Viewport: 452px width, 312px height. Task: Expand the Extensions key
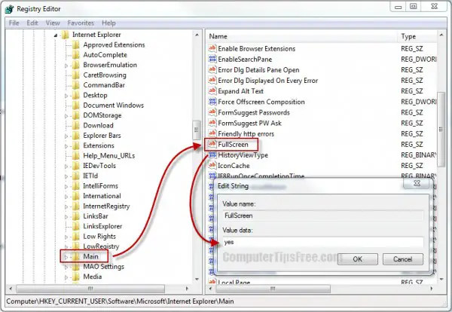(66, 146)
